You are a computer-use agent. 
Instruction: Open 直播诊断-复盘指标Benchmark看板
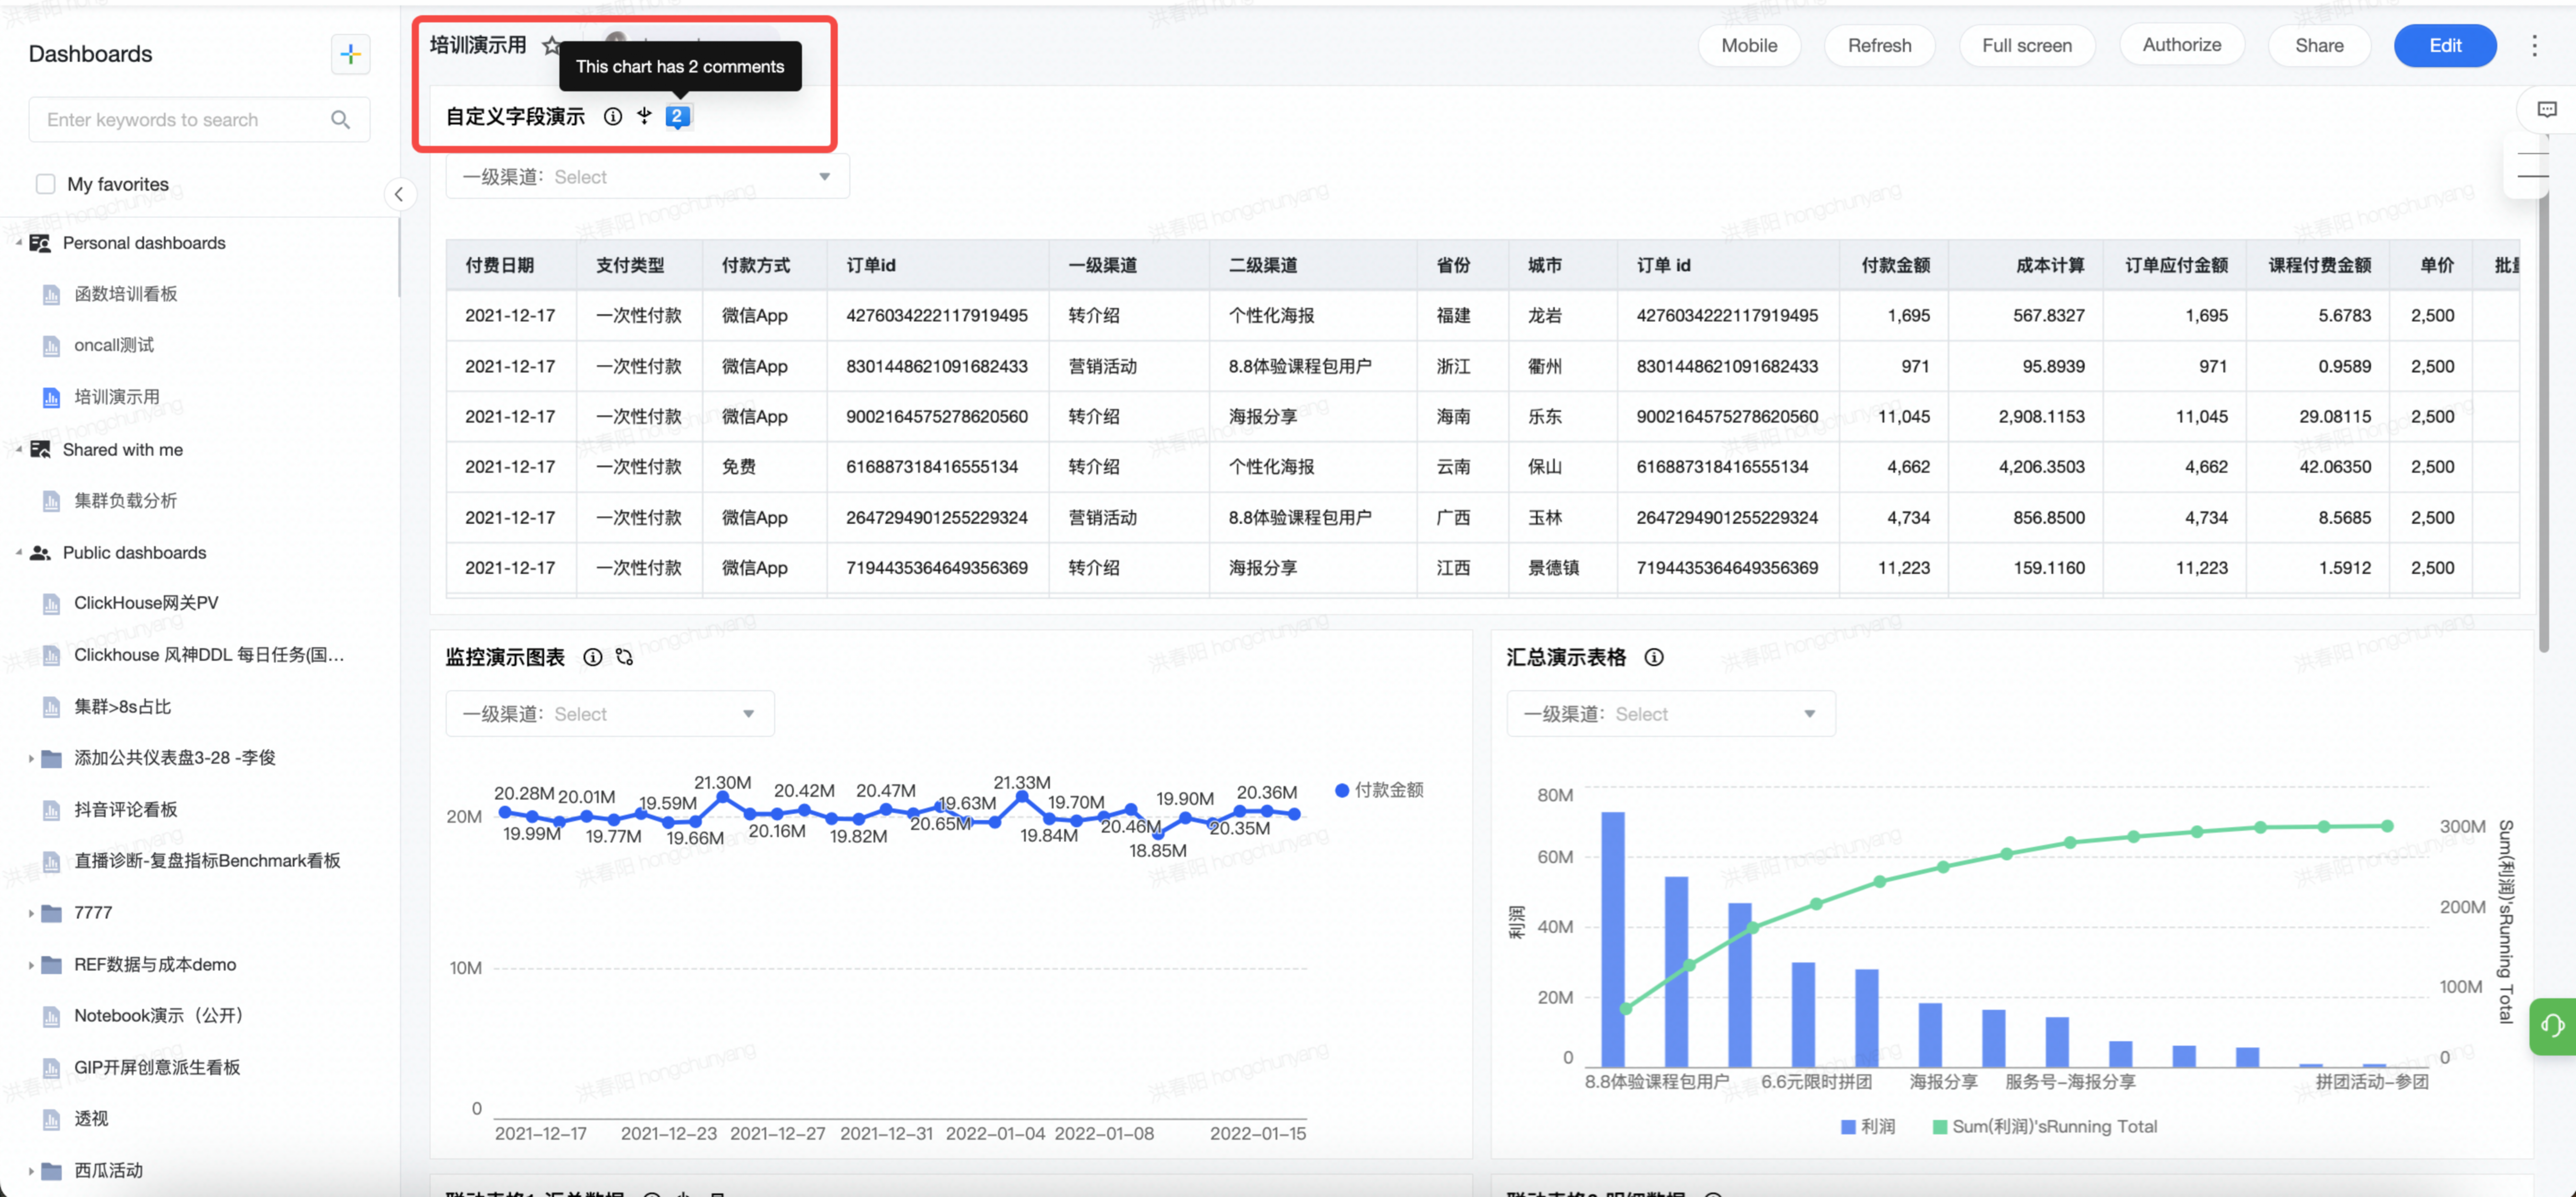point(207,861)
